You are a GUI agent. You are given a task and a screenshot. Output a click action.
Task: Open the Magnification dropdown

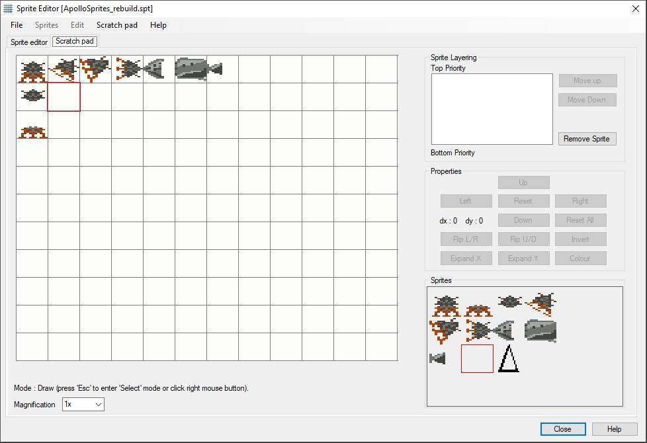pyautogui.click(x=83, y=404)
